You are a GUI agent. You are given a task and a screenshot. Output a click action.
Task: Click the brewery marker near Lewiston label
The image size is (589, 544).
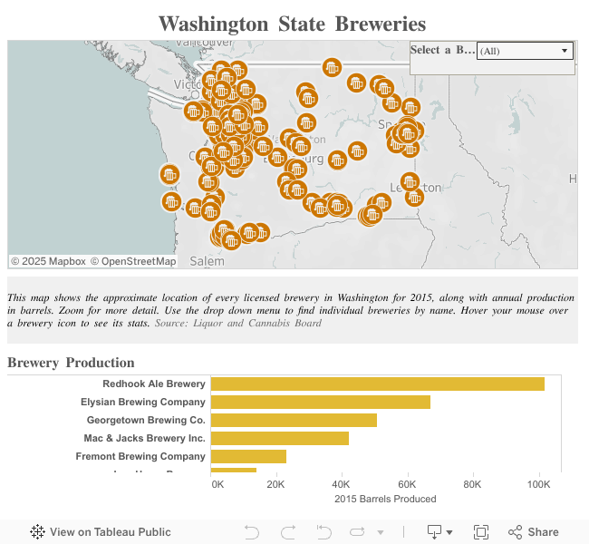click(410, 182)
